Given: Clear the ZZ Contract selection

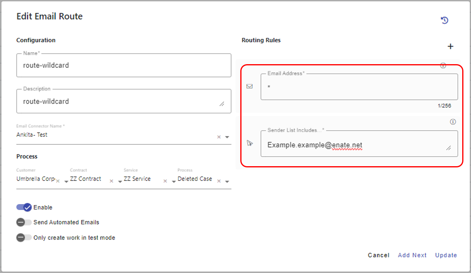Looking at the screenshot, I should coord(111,181).
